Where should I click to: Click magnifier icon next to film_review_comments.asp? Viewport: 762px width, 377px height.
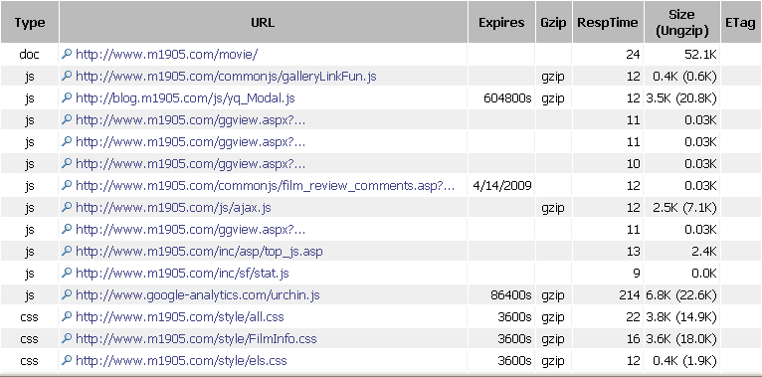point(67,186)
